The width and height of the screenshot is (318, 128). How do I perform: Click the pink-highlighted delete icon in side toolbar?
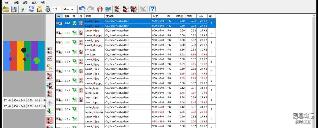(50, 120)
